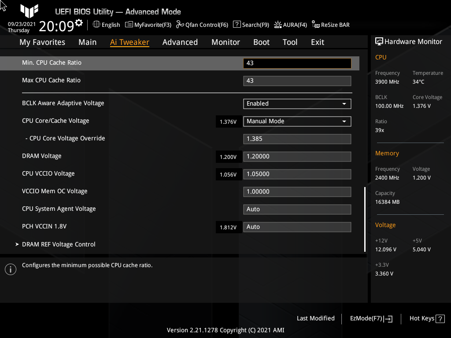
Task: Open the Advanced tab
Action: click(180, 42)
